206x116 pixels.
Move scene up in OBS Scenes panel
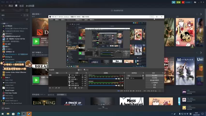(56, 88)
